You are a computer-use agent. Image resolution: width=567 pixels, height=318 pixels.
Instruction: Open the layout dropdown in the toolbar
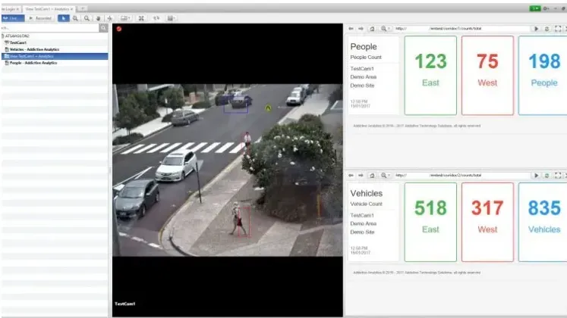[124, 17]
